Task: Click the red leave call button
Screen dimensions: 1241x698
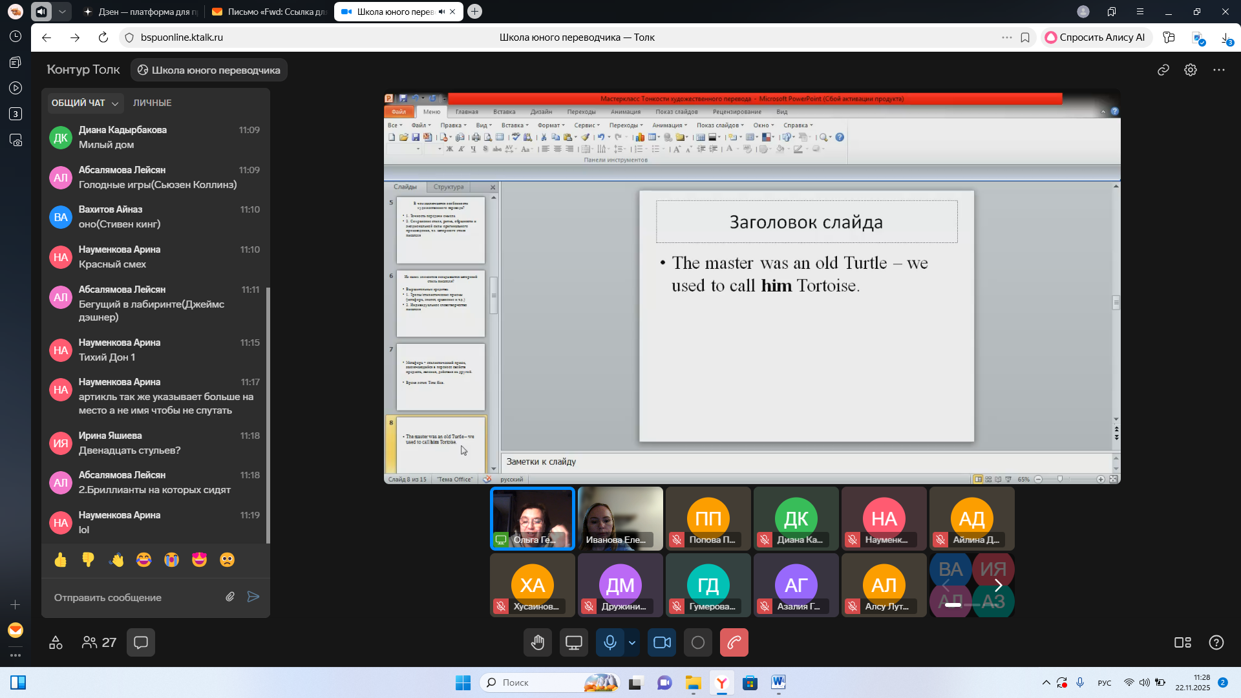Action: [x=734, y=642]
